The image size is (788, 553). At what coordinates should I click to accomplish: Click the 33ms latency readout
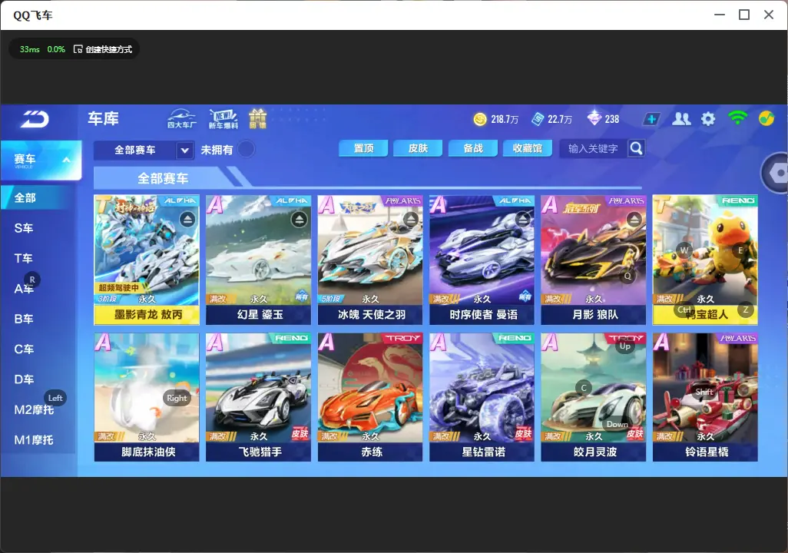pyautogui.click(x=30, y=49)
